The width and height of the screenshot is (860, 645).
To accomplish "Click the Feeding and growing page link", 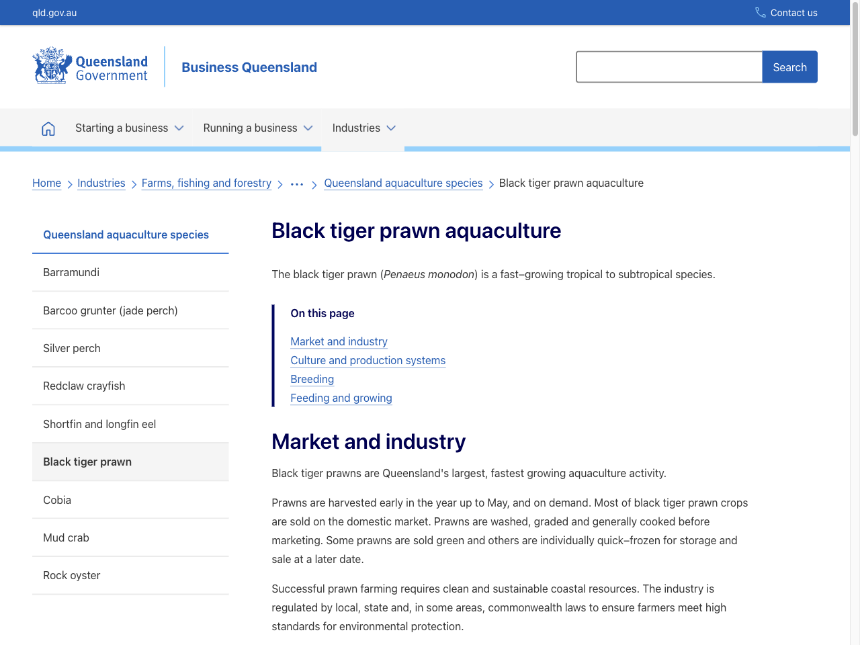I will coord(341,398).
